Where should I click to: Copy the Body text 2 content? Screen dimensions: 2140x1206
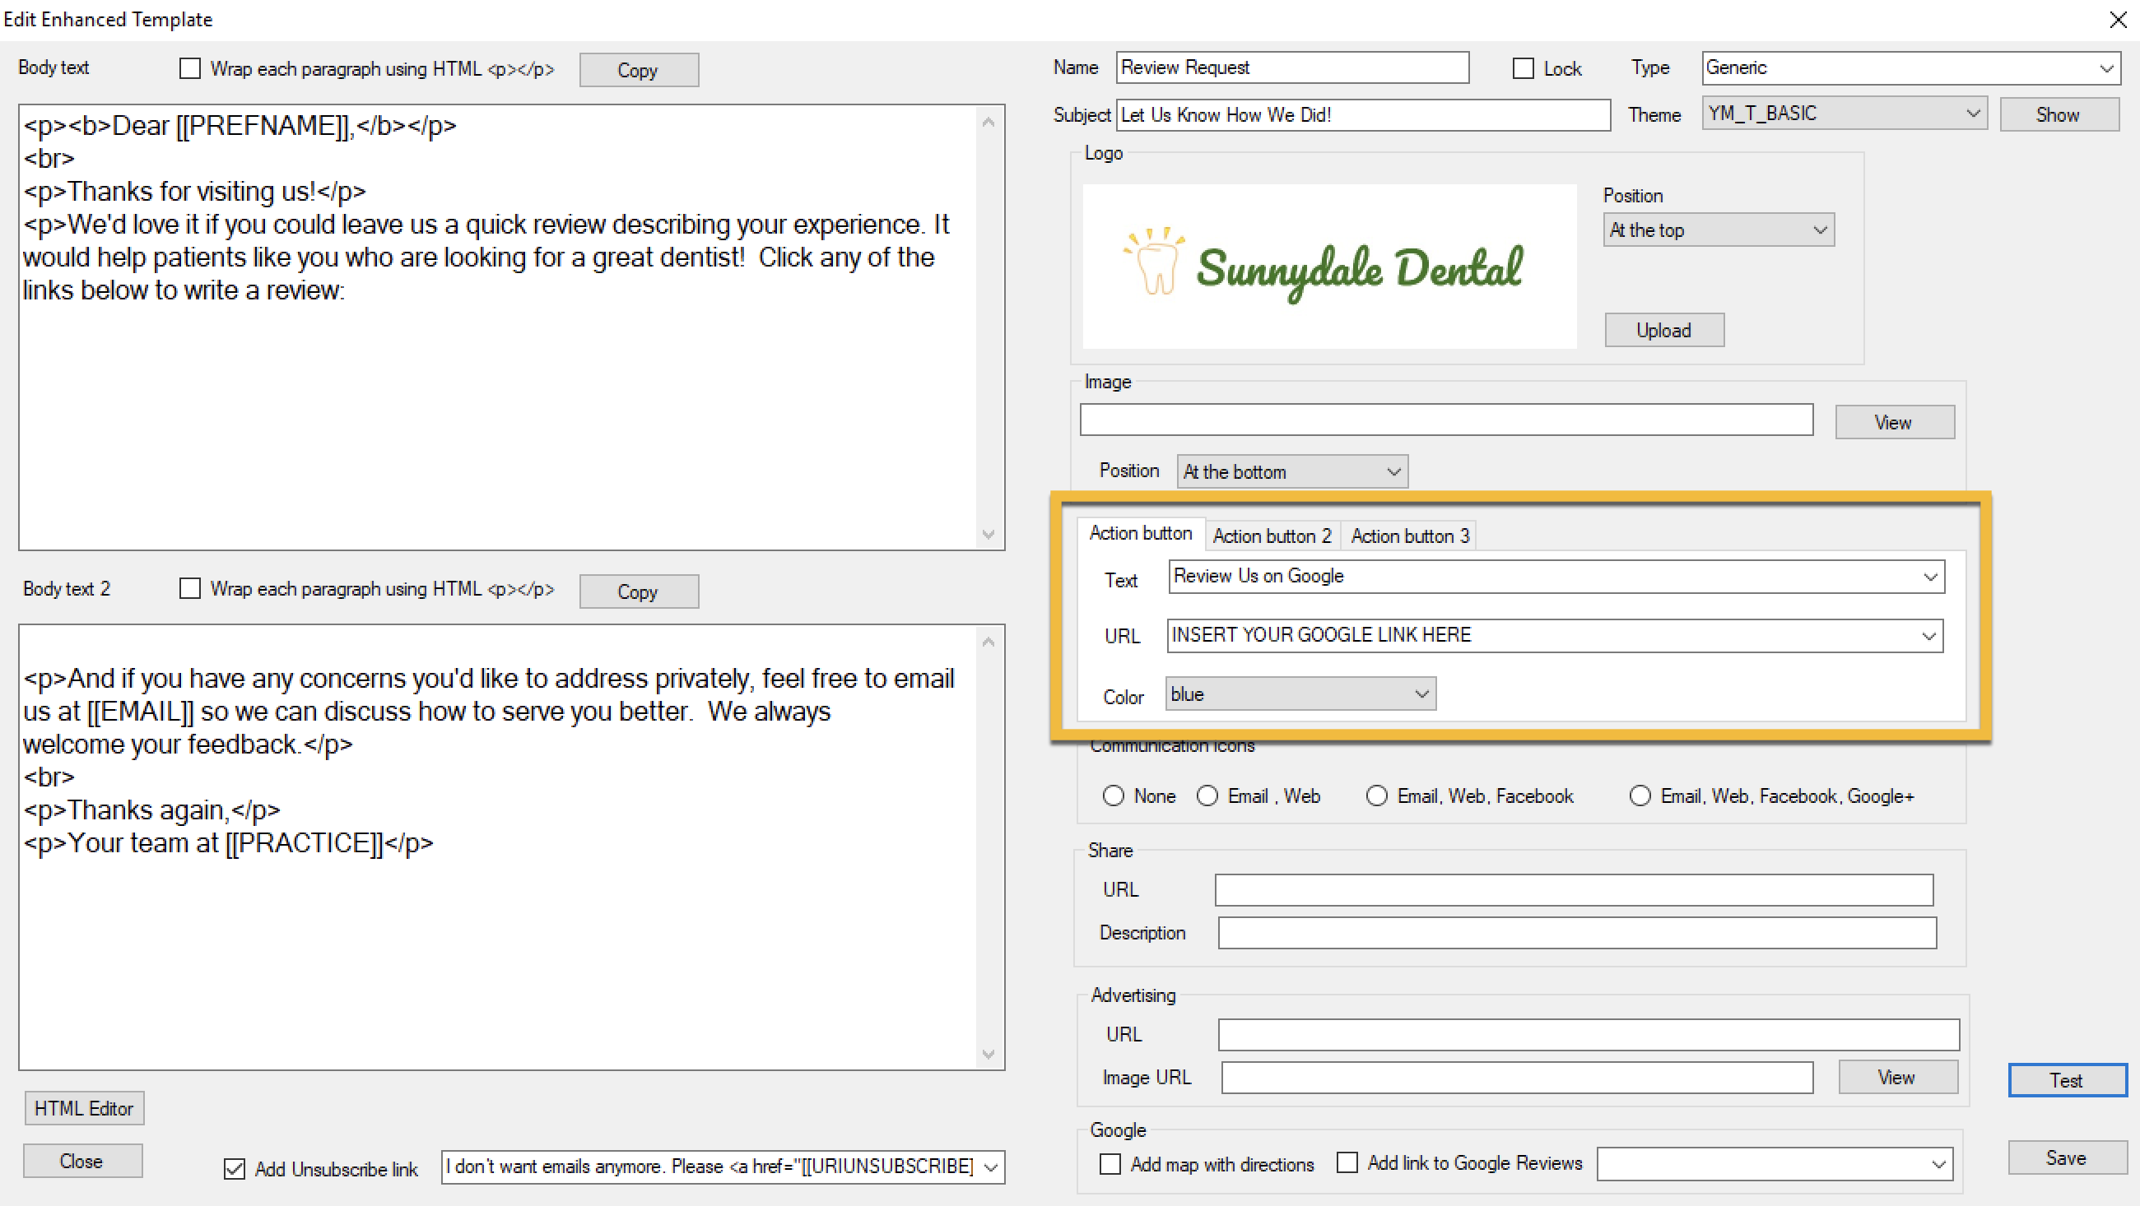pos(638,591)
